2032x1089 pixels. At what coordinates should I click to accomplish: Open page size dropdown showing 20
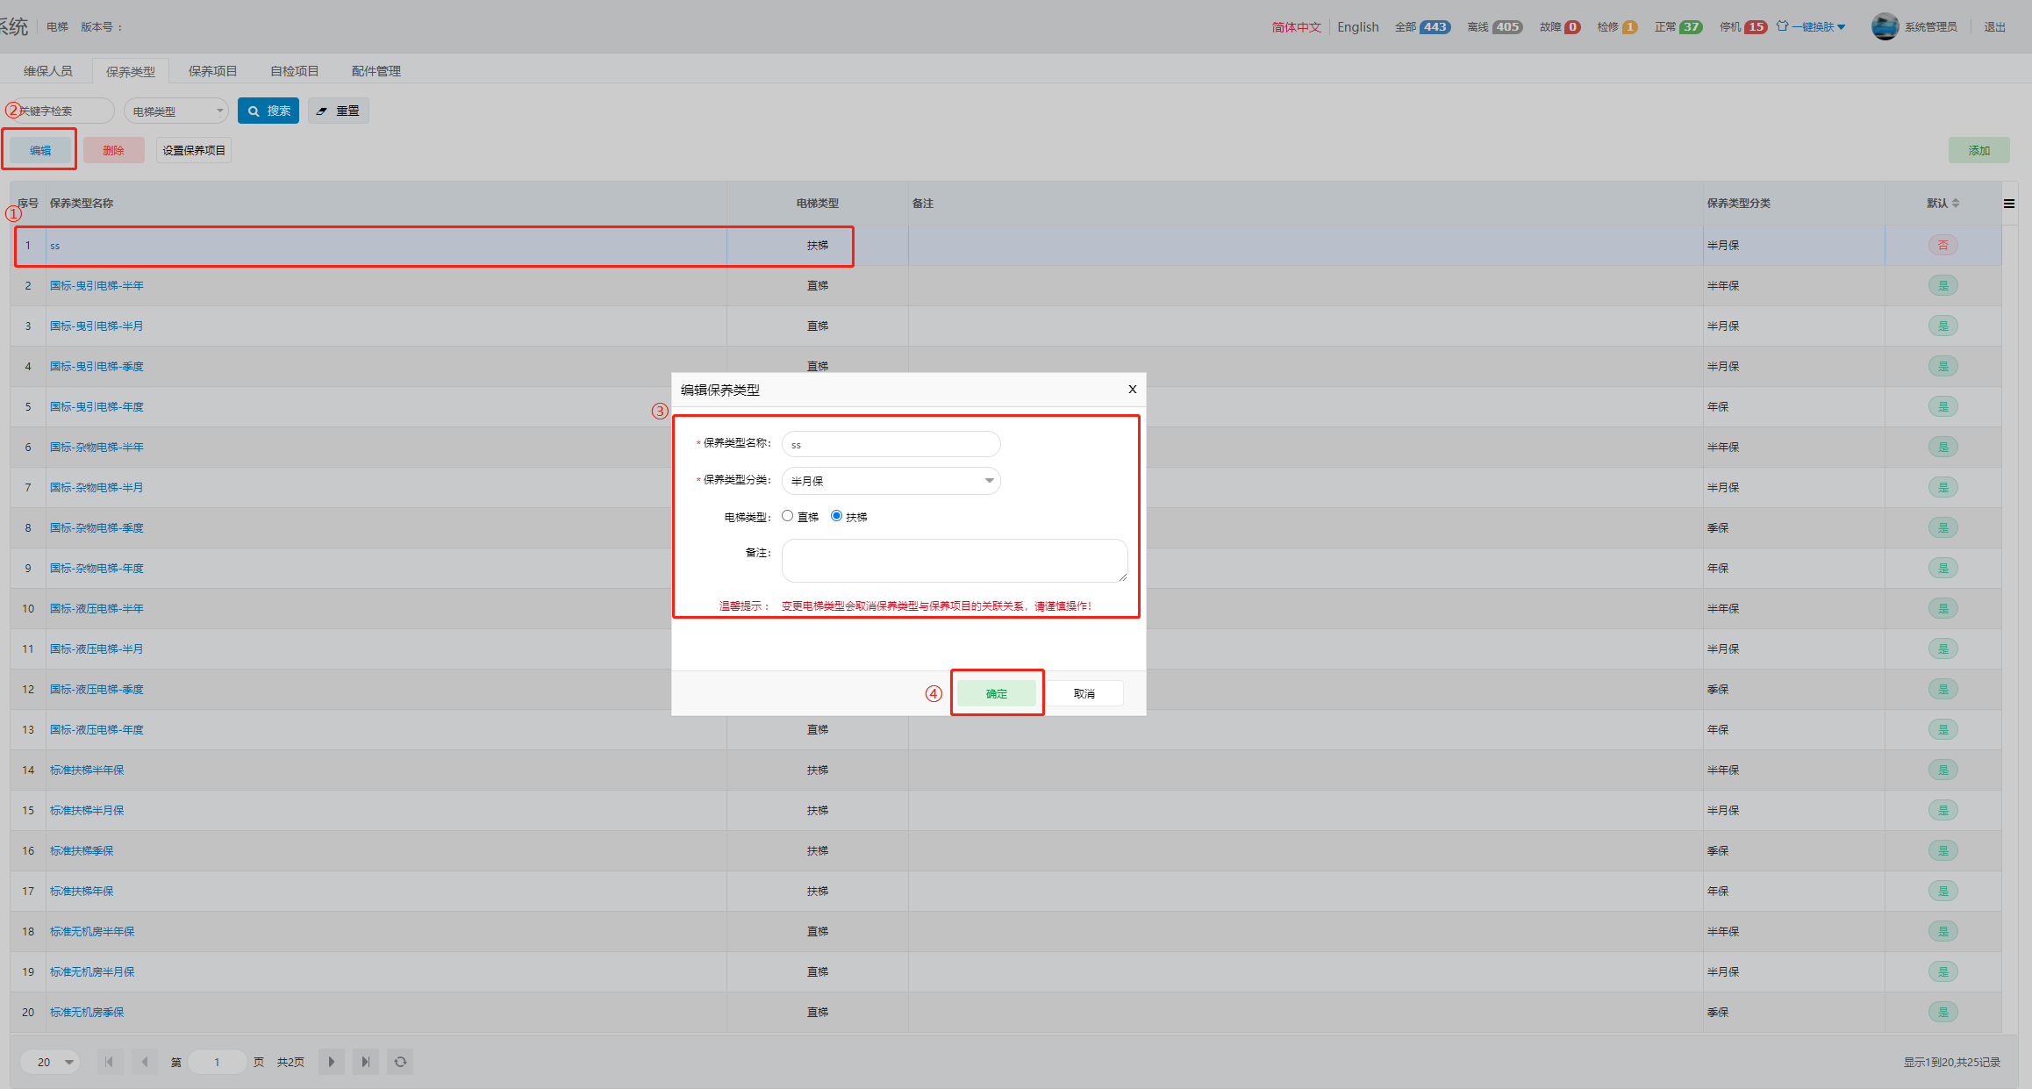(51, 1062)
